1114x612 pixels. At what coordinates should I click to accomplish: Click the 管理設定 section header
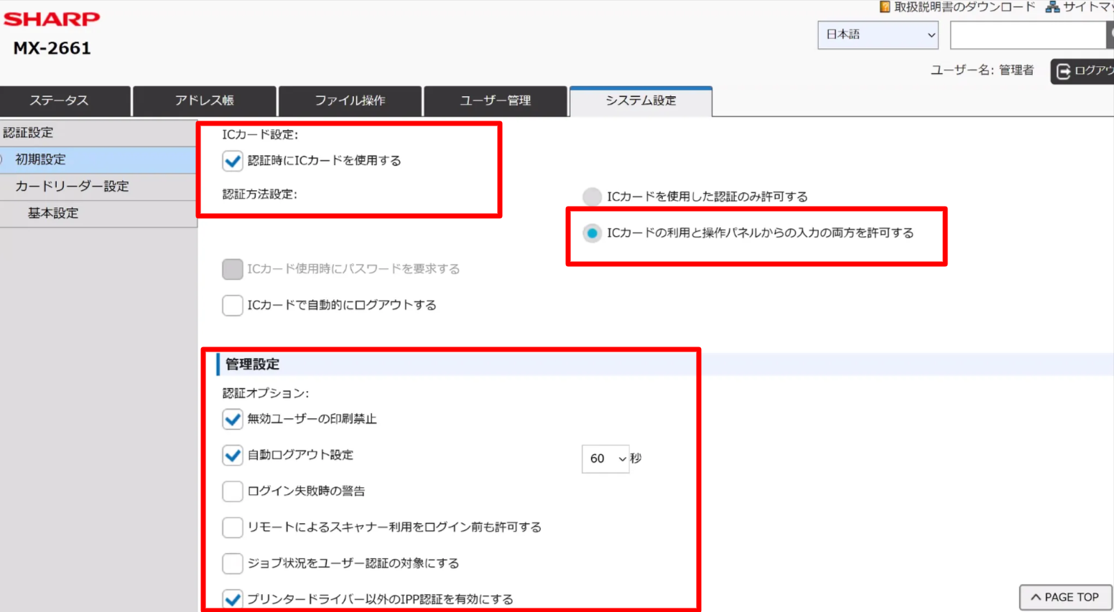(x=252, y=364)
